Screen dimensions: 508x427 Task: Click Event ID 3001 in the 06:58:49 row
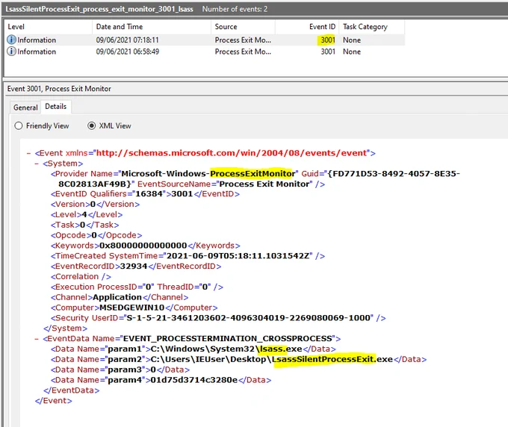tap(328, 52)
